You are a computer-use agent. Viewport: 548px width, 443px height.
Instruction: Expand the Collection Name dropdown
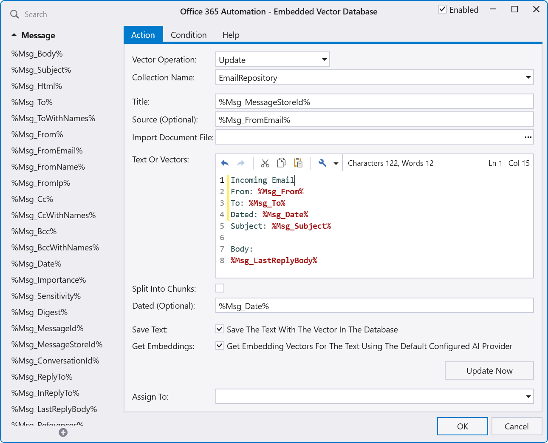528,77
